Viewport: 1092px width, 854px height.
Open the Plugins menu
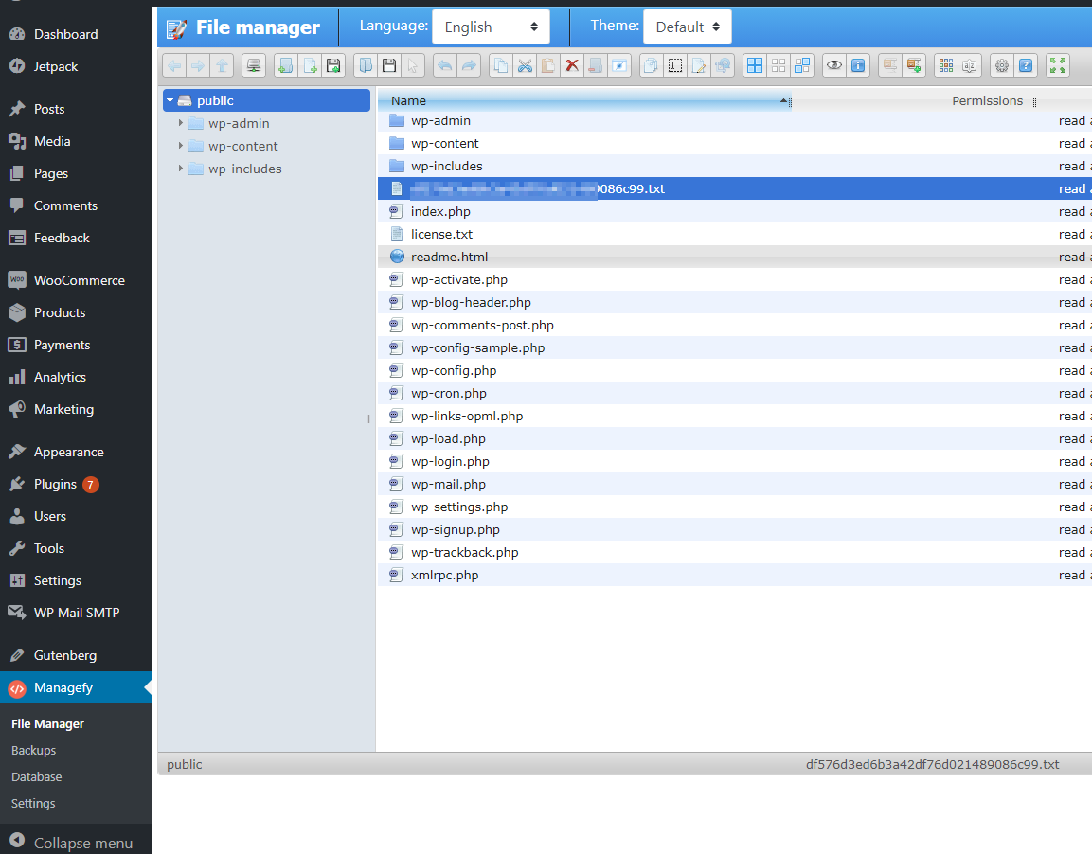[75, 485]
